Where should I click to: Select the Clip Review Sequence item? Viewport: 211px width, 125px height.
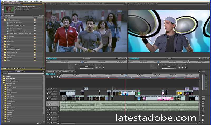click(16, 28)
